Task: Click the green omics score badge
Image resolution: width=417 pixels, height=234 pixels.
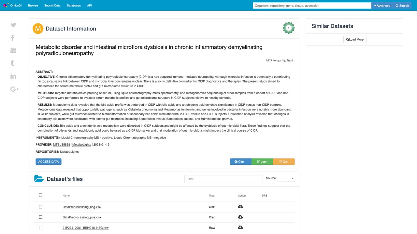Action: (x=289, y=28)
